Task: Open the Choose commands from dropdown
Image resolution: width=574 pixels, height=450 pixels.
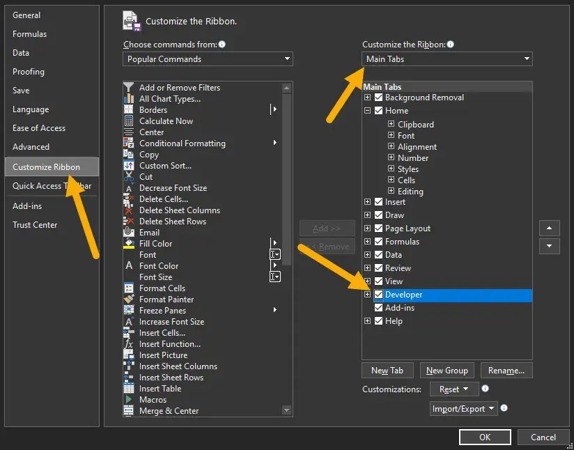Action: pyautogui.click(x=208, y=59)
